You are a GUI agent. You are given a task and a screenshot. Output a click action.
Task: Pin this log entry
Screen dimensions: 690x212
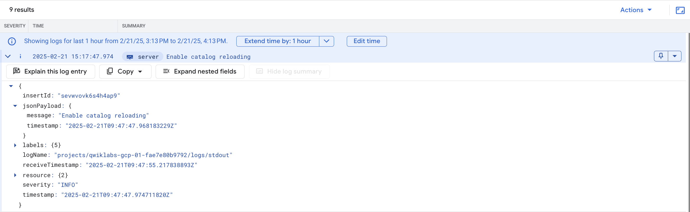pyautogui.click(x=661, y=56)
